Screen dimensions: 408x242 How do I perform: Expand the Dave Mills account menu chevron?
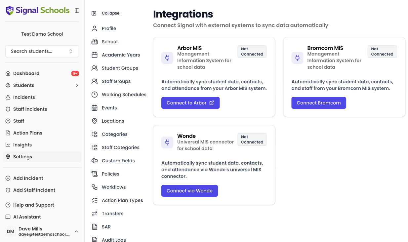point(76,231)
